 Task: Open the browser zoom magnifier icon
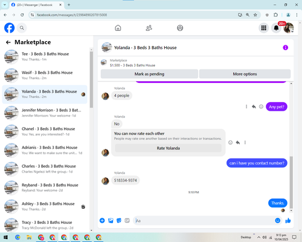coord(248,15)
